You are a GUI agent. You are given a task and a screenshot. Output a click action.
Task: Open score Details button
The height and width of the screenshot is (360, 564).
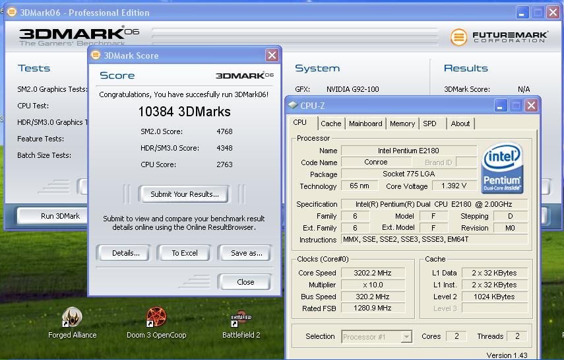[125, 253]
